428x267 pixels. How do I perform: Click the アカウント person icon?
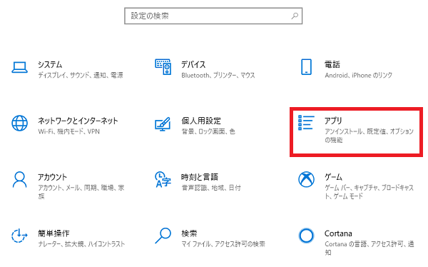click(x=19, y=180)
